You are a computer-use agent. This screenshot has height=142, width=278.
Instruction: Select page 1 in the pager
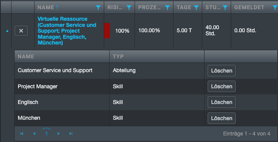[47, 134]
